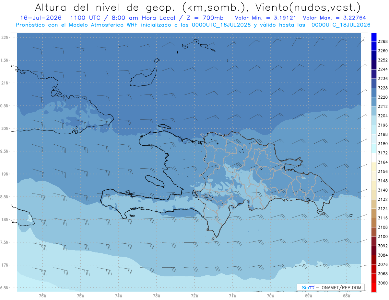Click 'Valor Max. = 3.22764'
The width and height of the screenshot is (389, 300).
334,18
